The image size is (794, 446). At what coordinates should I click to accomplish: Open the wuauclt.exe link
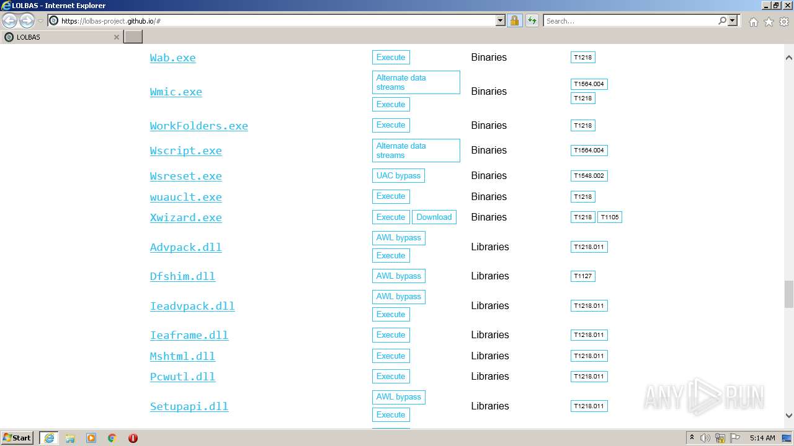185,197
